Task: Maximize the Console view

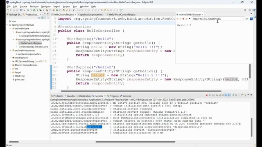Action: pyautogui.click(x=251, y=95)
